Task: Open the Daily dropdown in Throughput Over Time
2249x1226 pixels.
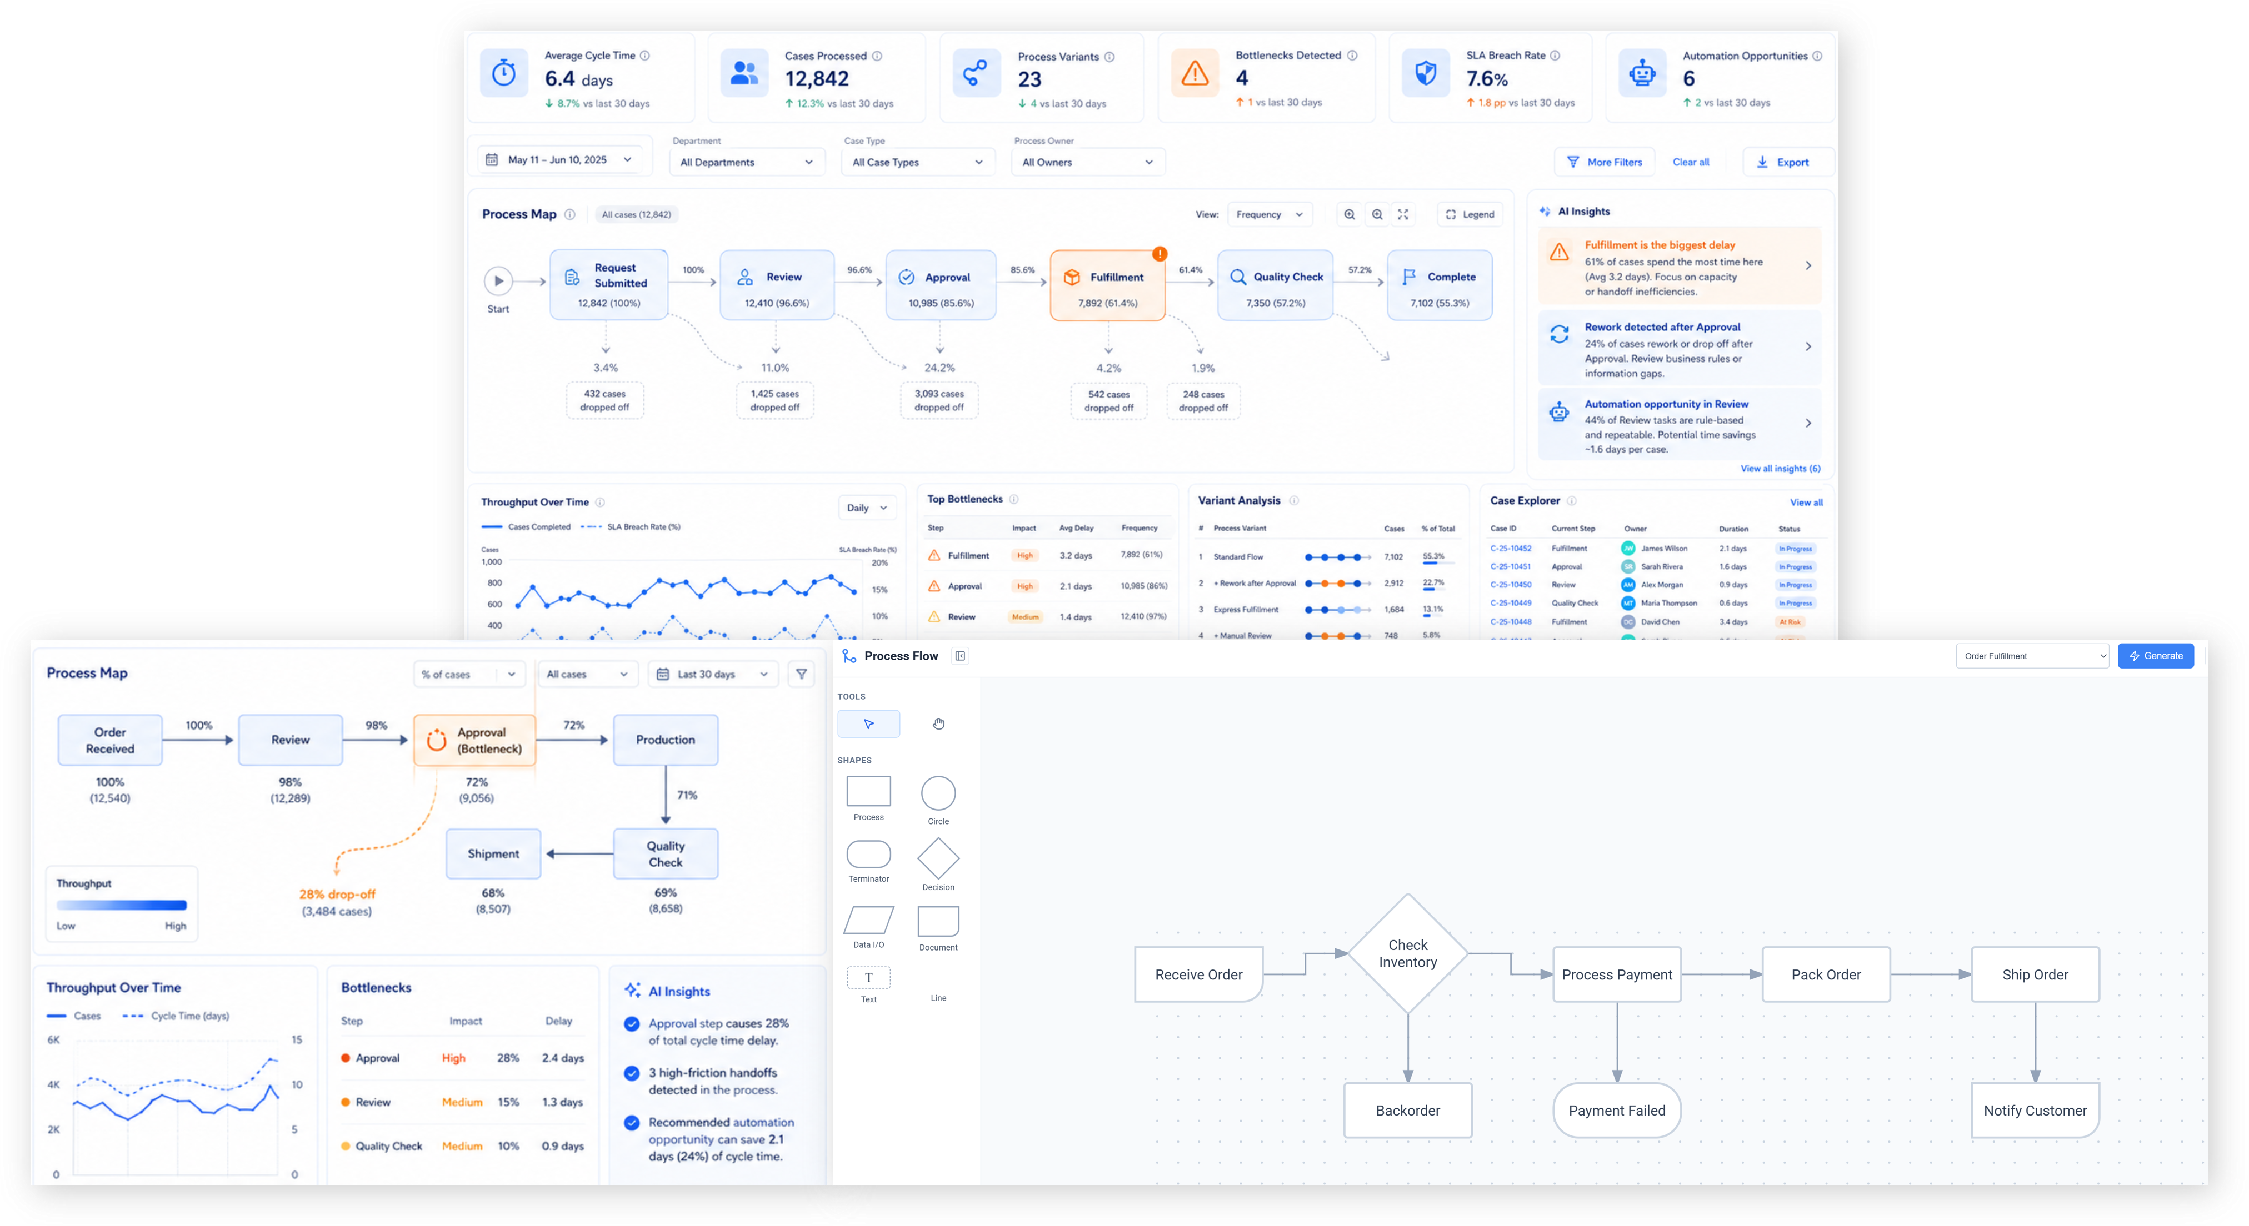Action: pyautogui.click(x=867, y=508)
